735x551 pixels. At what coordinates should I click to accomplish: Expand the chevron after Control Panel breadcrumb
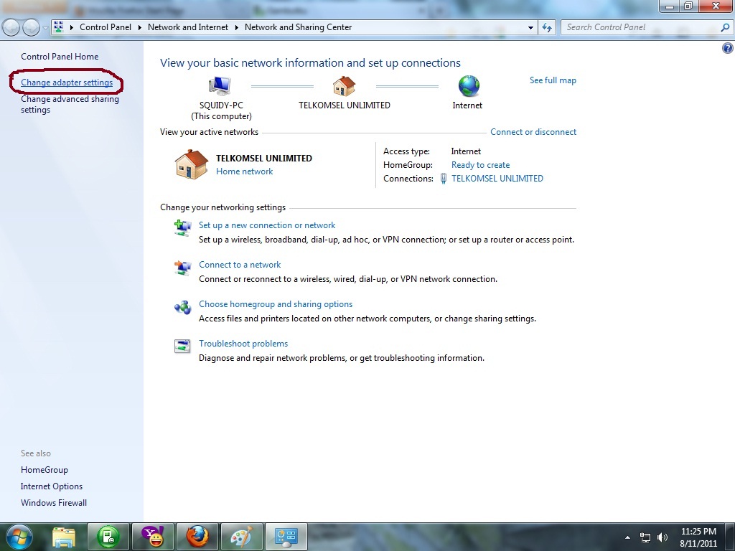click(x=140, y=28)
